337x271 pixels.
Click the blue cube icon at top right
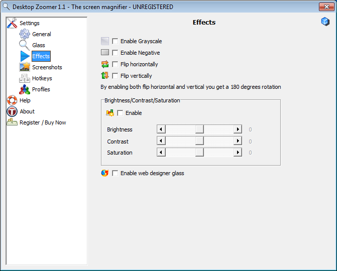point(325,22)
